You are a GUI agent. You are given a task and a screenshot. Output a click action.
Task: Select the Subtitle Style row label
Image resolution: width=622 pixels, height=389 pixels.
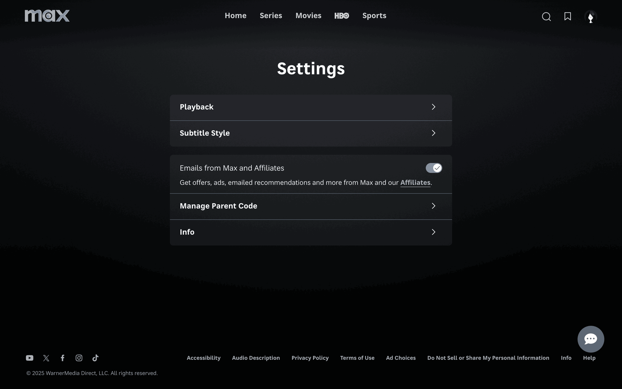pos(205,133)
